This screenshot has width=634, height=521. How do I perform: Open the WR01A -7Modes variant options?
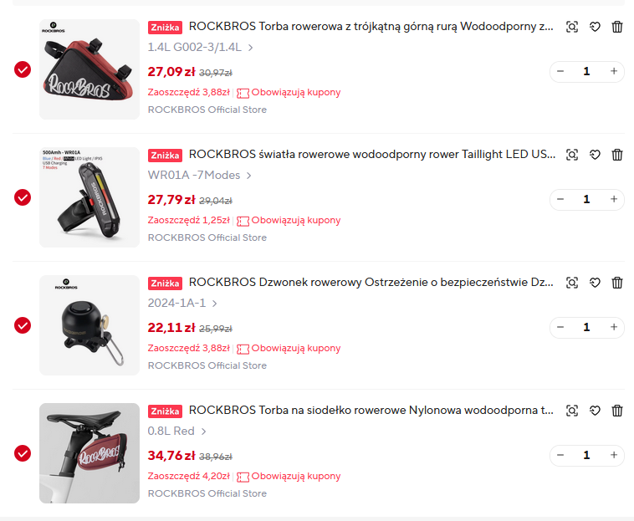(x=200, y=176)
